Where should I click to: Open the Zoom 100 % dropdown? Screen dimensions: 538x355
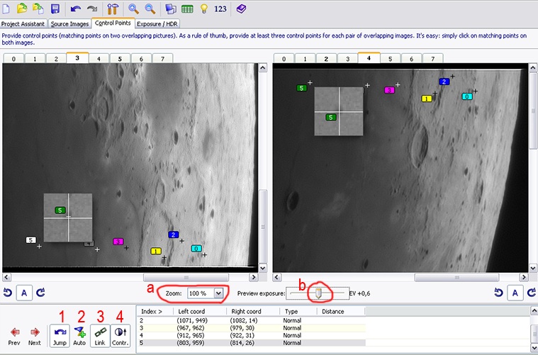click(218, 293)
